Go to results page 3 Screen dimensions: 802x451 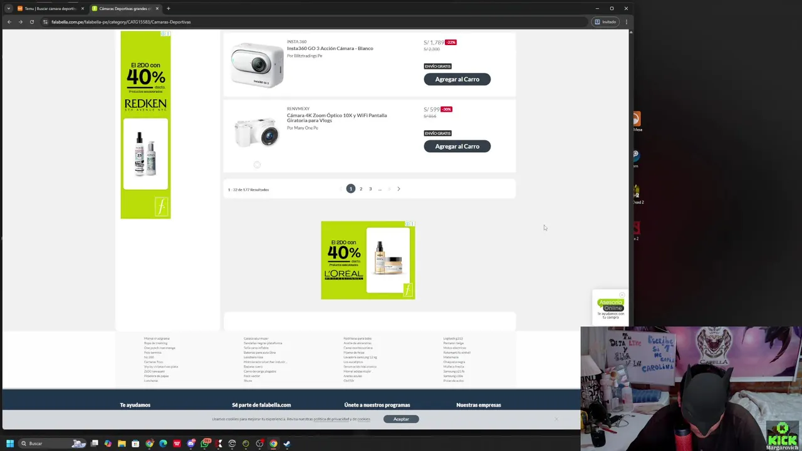point(370,189)
